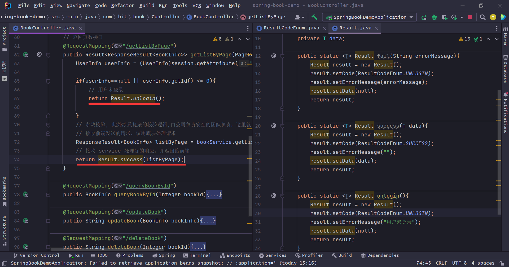Click the Build project hammer icon
This screenshot has width=509, height=267.
(x=314, y=17)
